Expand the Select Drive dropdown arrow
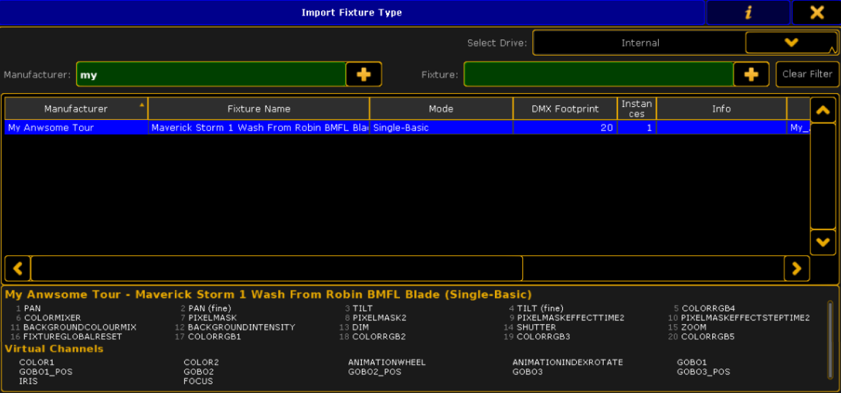 (791, 42)
